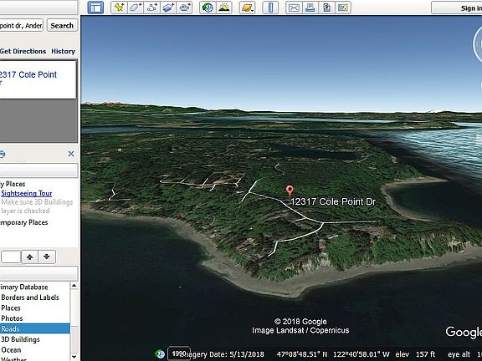Click the longitude 122°40'58.01" W readout
This screenshot has height=361, width=482.
coord(361,354)
